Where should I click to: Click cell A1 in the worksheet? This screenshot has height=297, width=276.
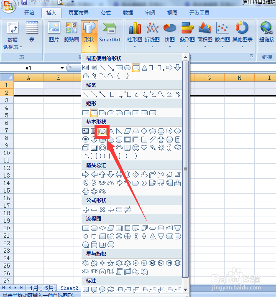[28, 85]
